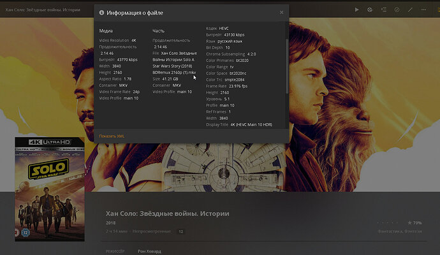
Task: Click the 2 ч 14 мин duration text
Action: [117, 231]
